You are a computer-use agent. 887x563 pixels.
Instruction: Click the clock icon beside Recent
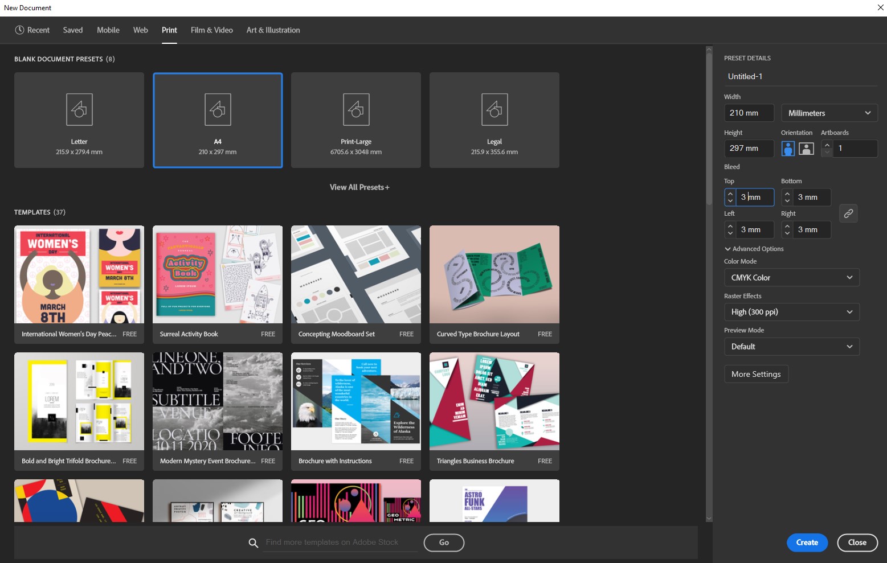(19, 30)
